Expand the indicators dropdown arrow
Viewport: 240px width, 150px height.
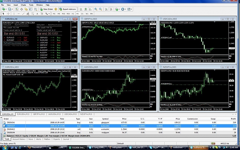click(x=119, y=9)
